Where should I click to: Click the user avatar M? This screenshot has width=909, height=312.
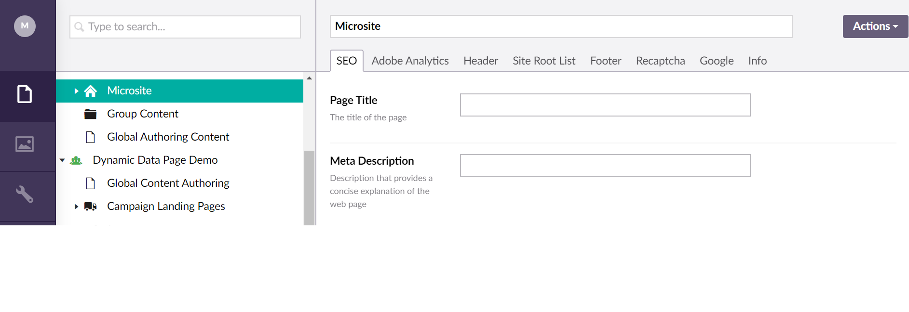coord(25,26)
